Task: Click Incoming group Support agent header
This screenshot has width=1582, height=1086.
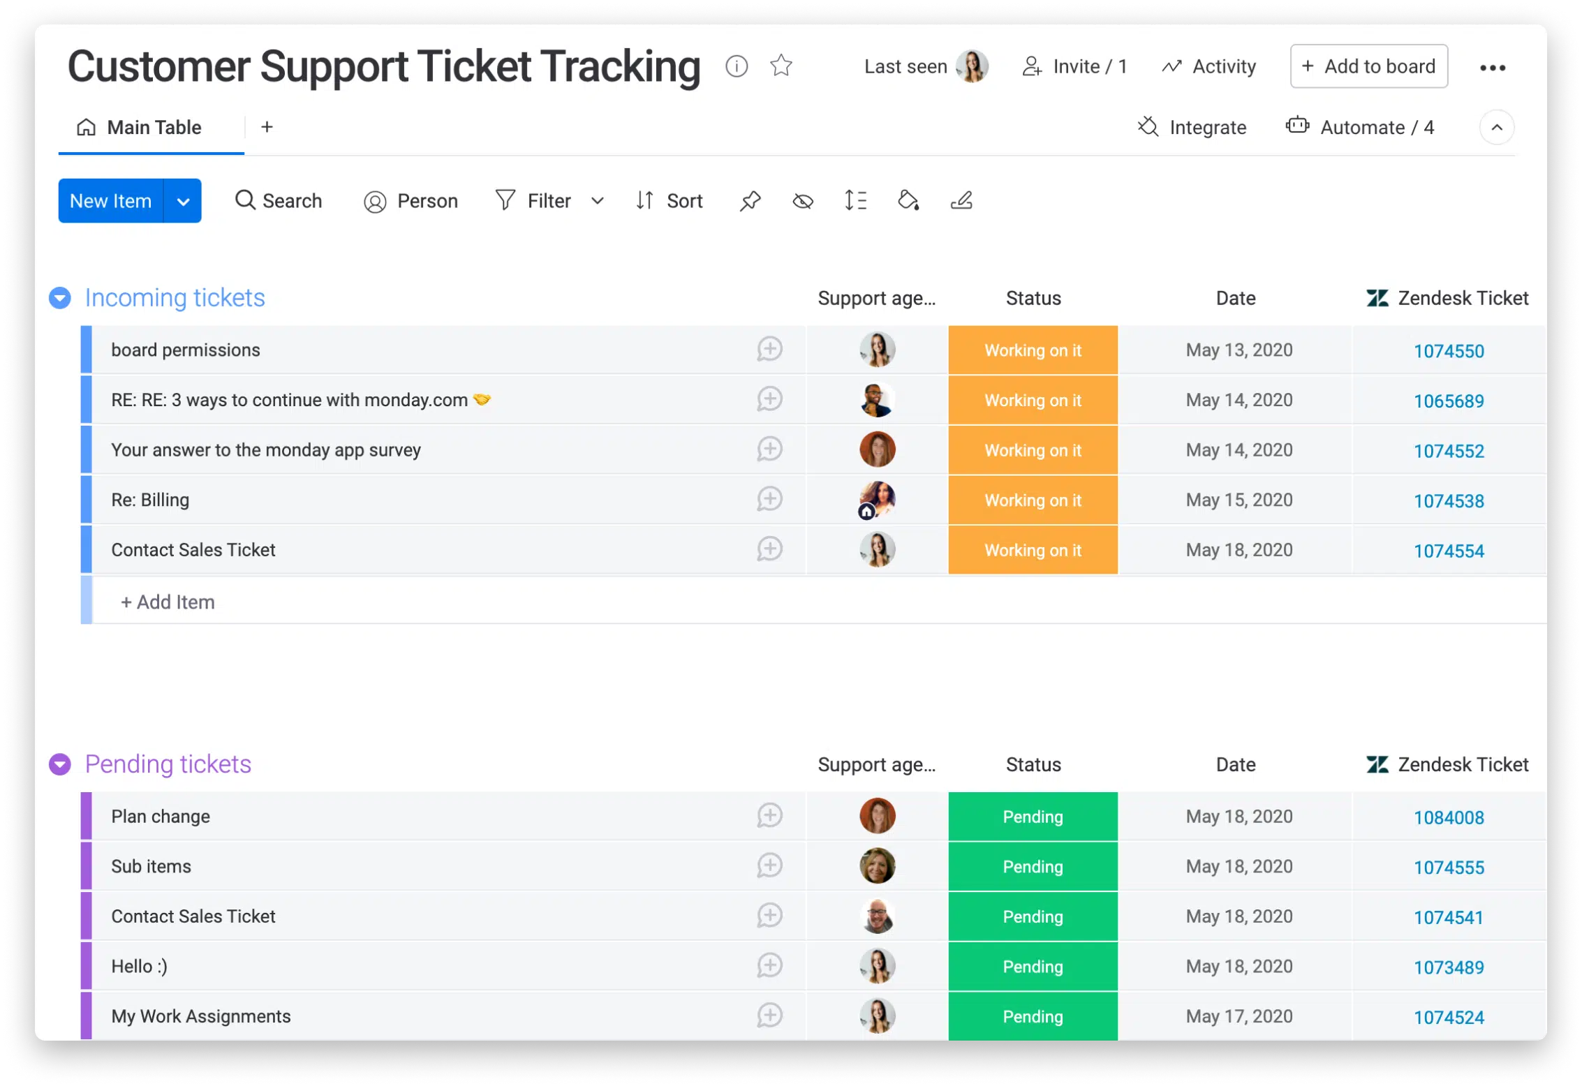Action: point(876,299)
